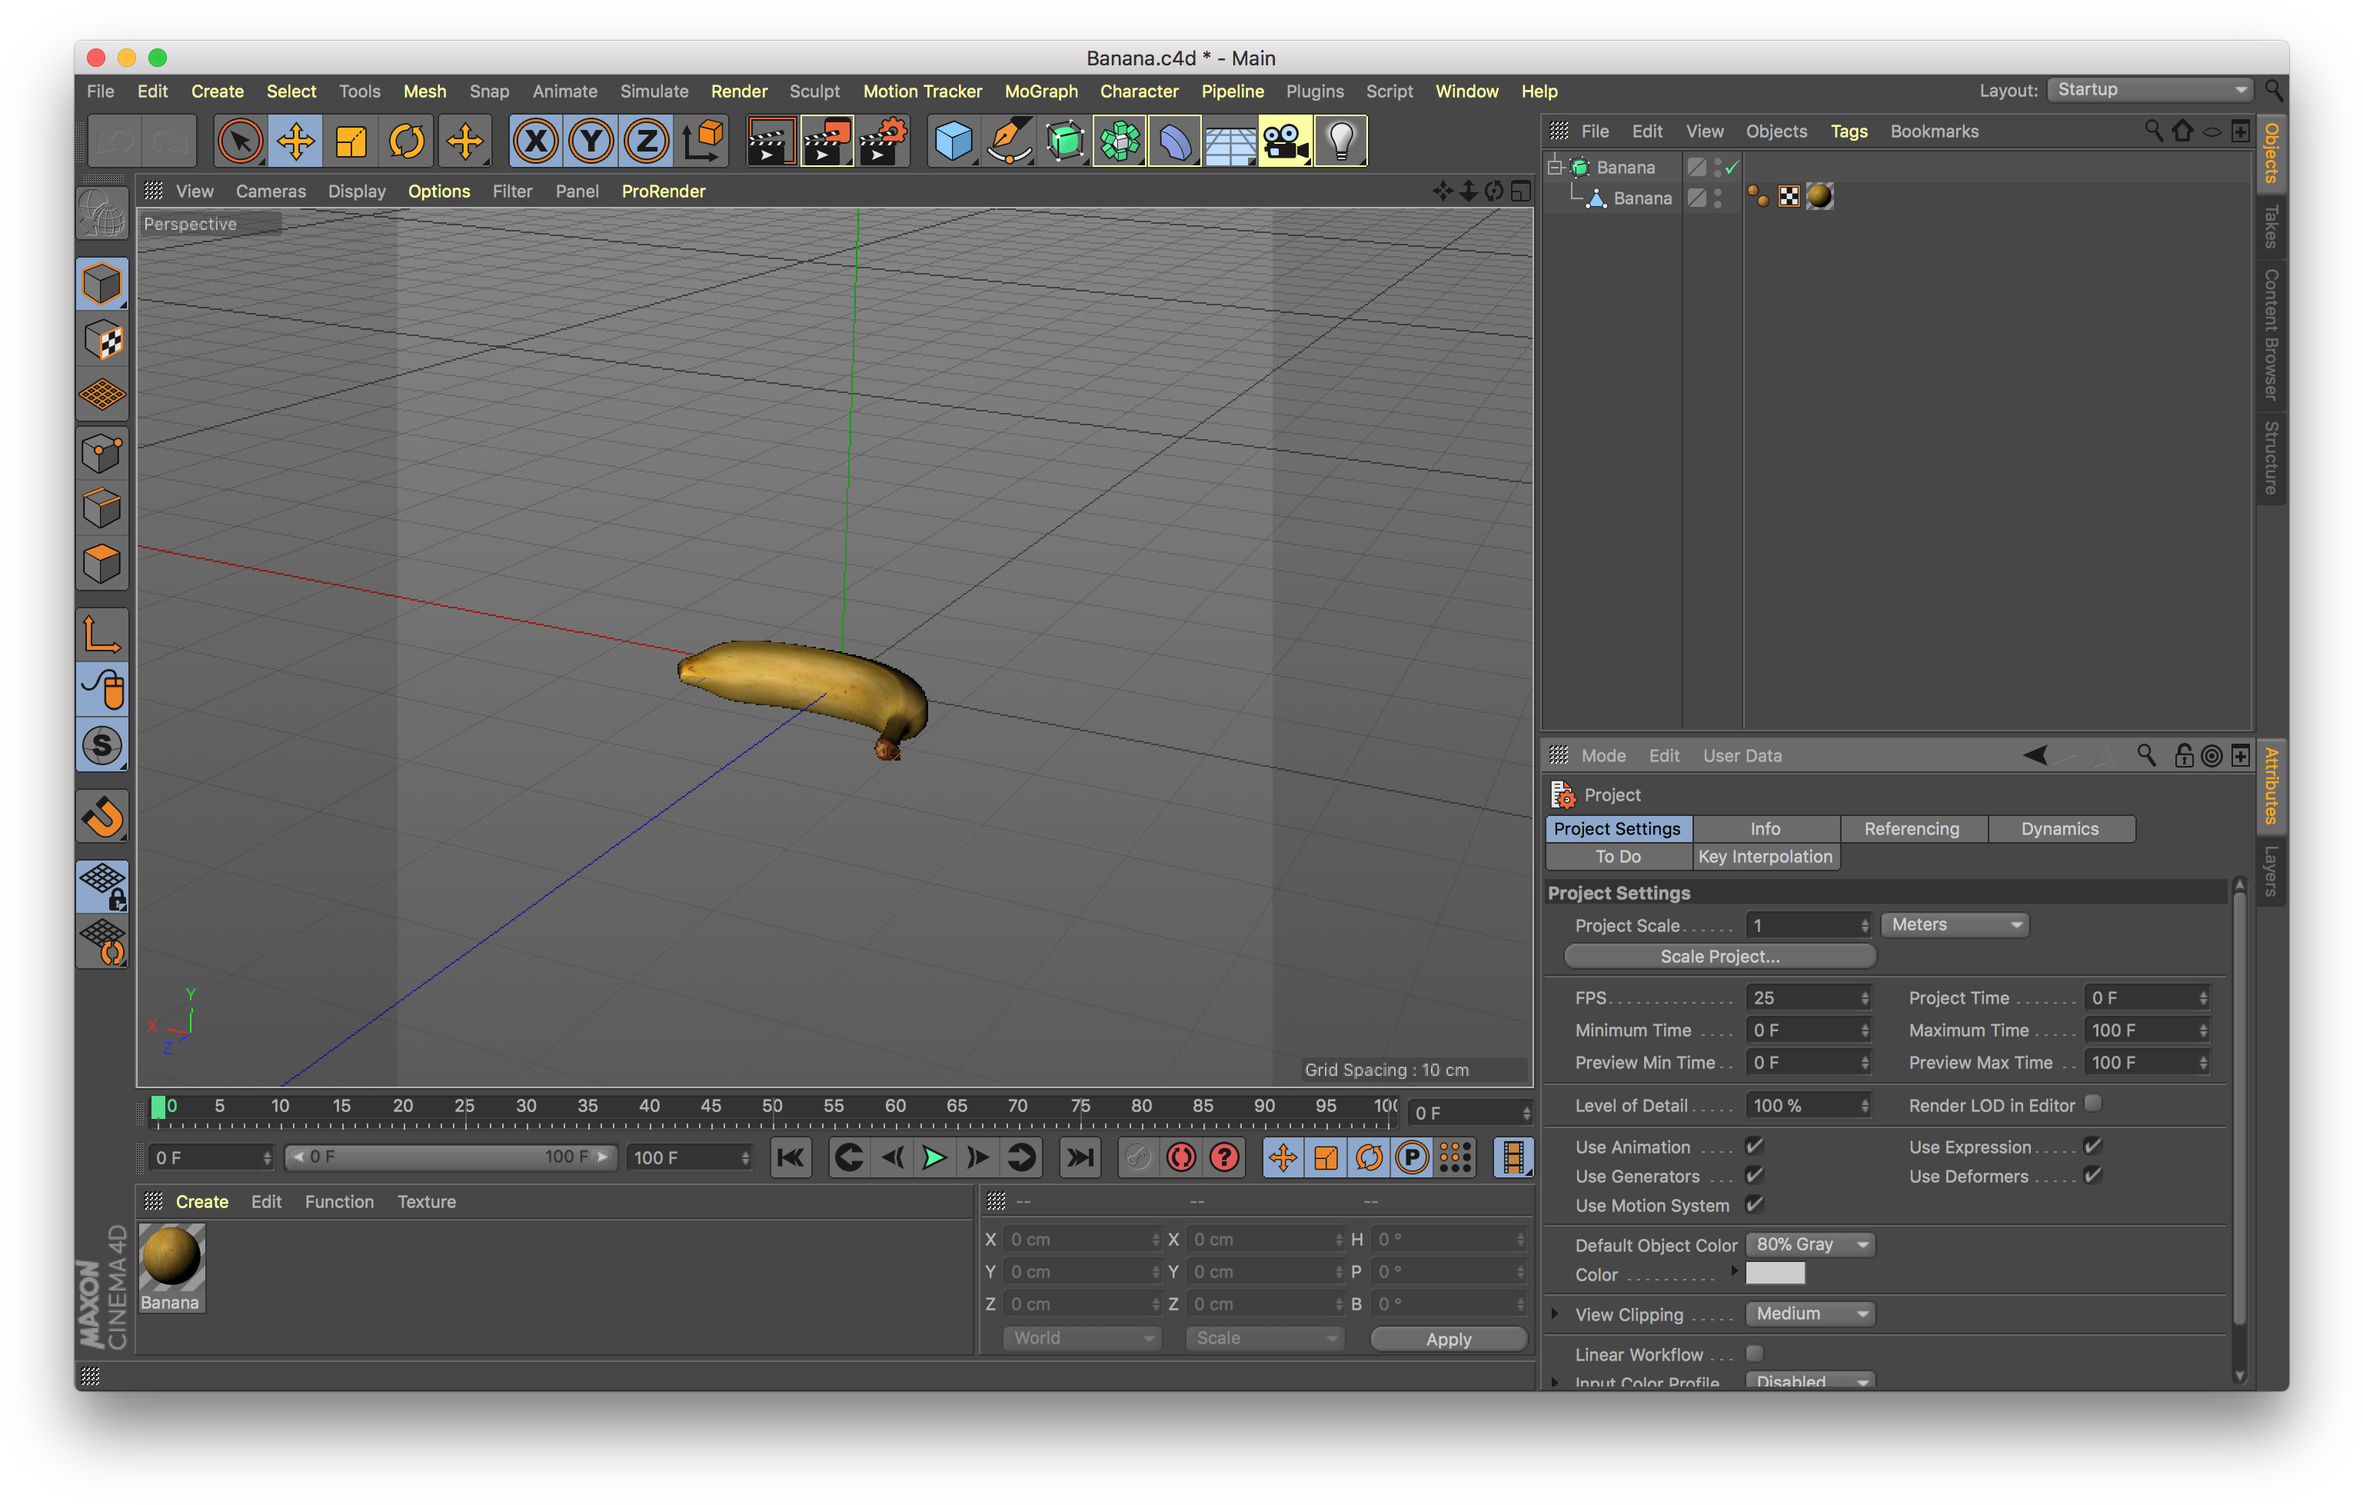Viewport: 2363px width, 1505px height.
Task: Toggle Autokeying button
Action: click(x=1180, y=1157)
